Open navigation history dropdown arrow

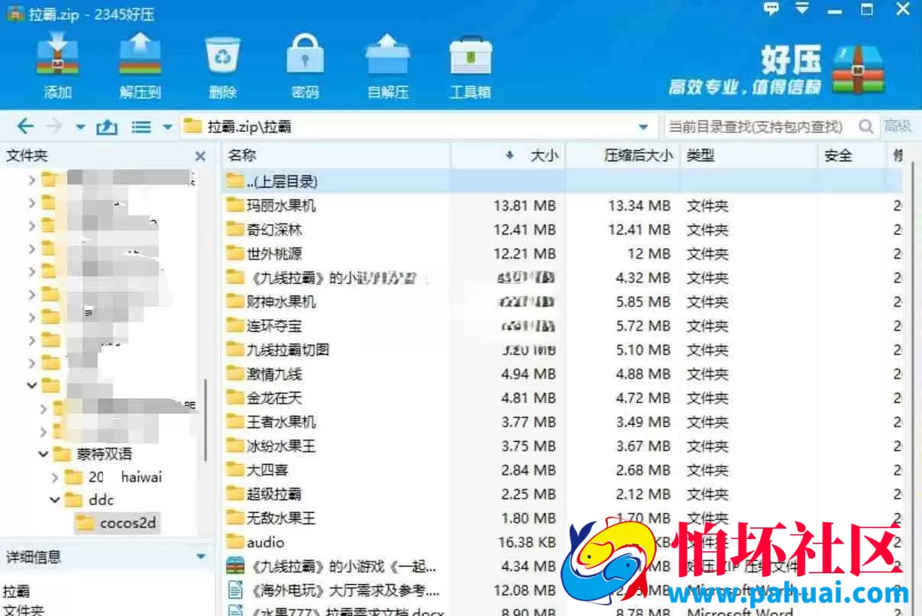[x=79, y=127]
